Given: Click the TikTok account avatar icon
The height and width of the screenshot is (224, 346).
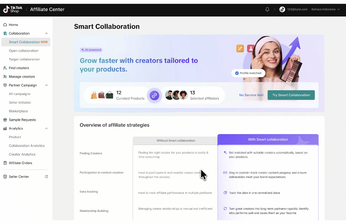Looking at the screenshot, I should tap(282, 9).
